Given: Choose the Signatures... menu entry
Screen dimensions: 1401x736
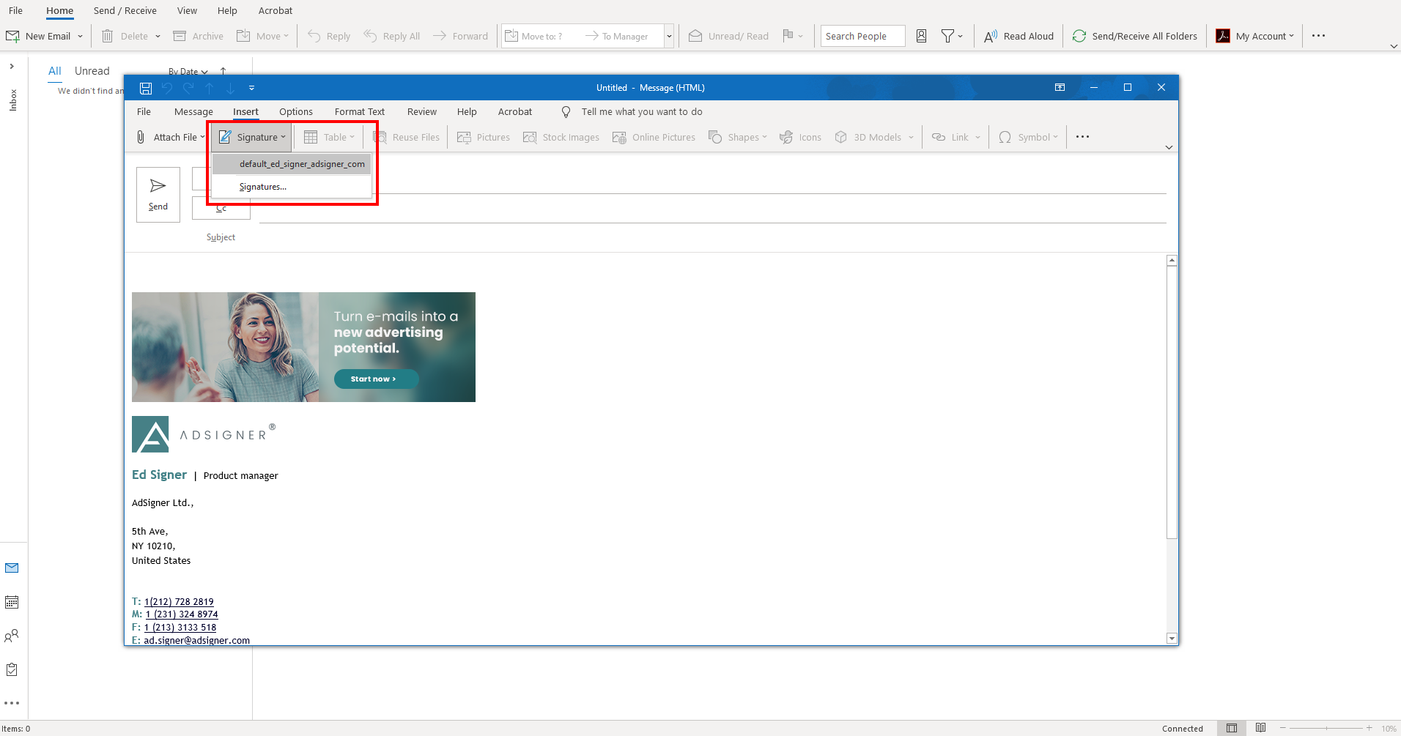Looking at the screenshot, I should coord(292,187).
